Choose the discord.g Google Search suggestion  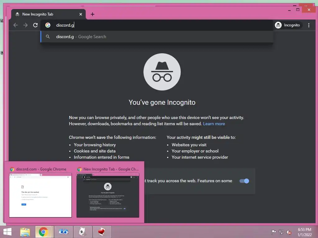tap(157, 37)
